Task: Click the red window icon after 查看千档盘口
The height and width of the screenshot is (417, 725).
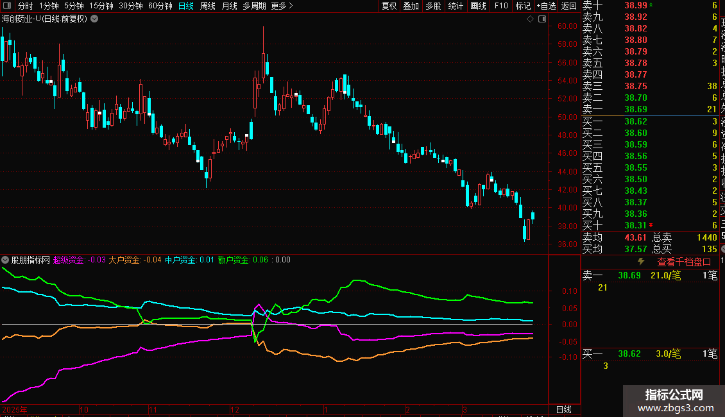Action: pyautogui.click(x=707, y=262)
